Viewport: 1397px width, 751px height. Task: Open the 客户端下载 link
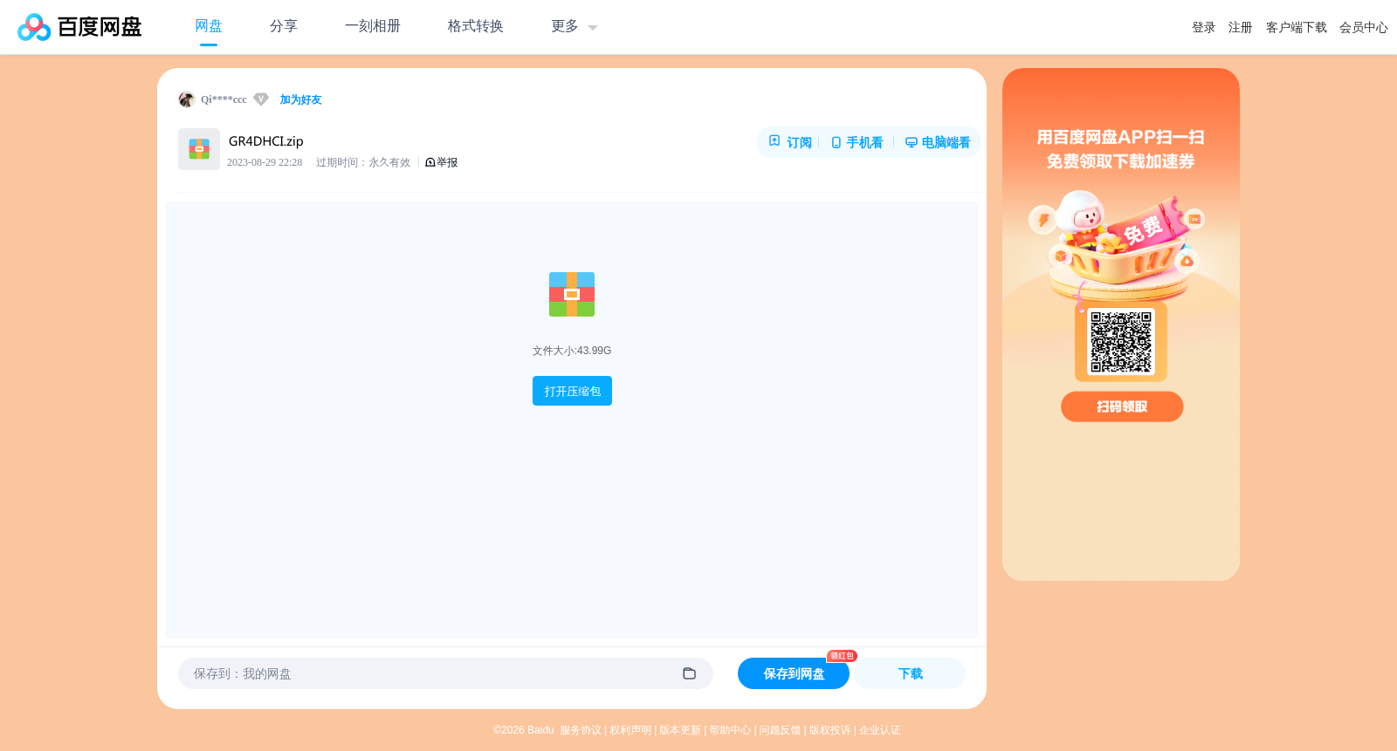click(1297, 27)
